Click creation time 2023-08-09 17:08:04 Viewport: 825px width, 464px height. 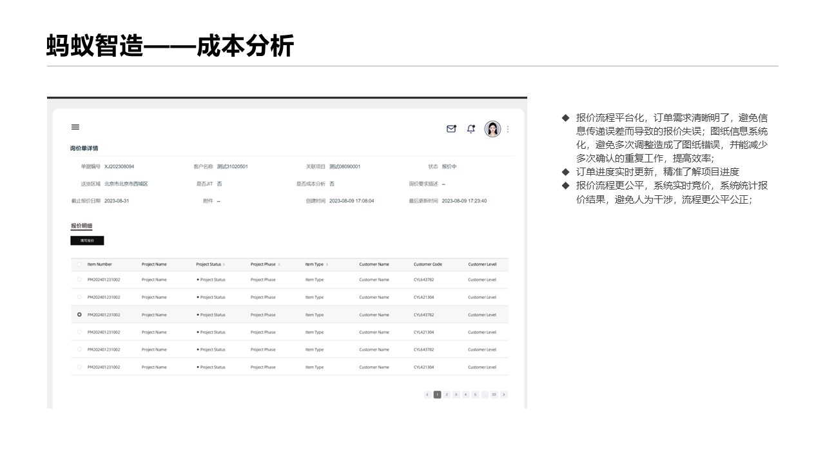coord(352,201)
